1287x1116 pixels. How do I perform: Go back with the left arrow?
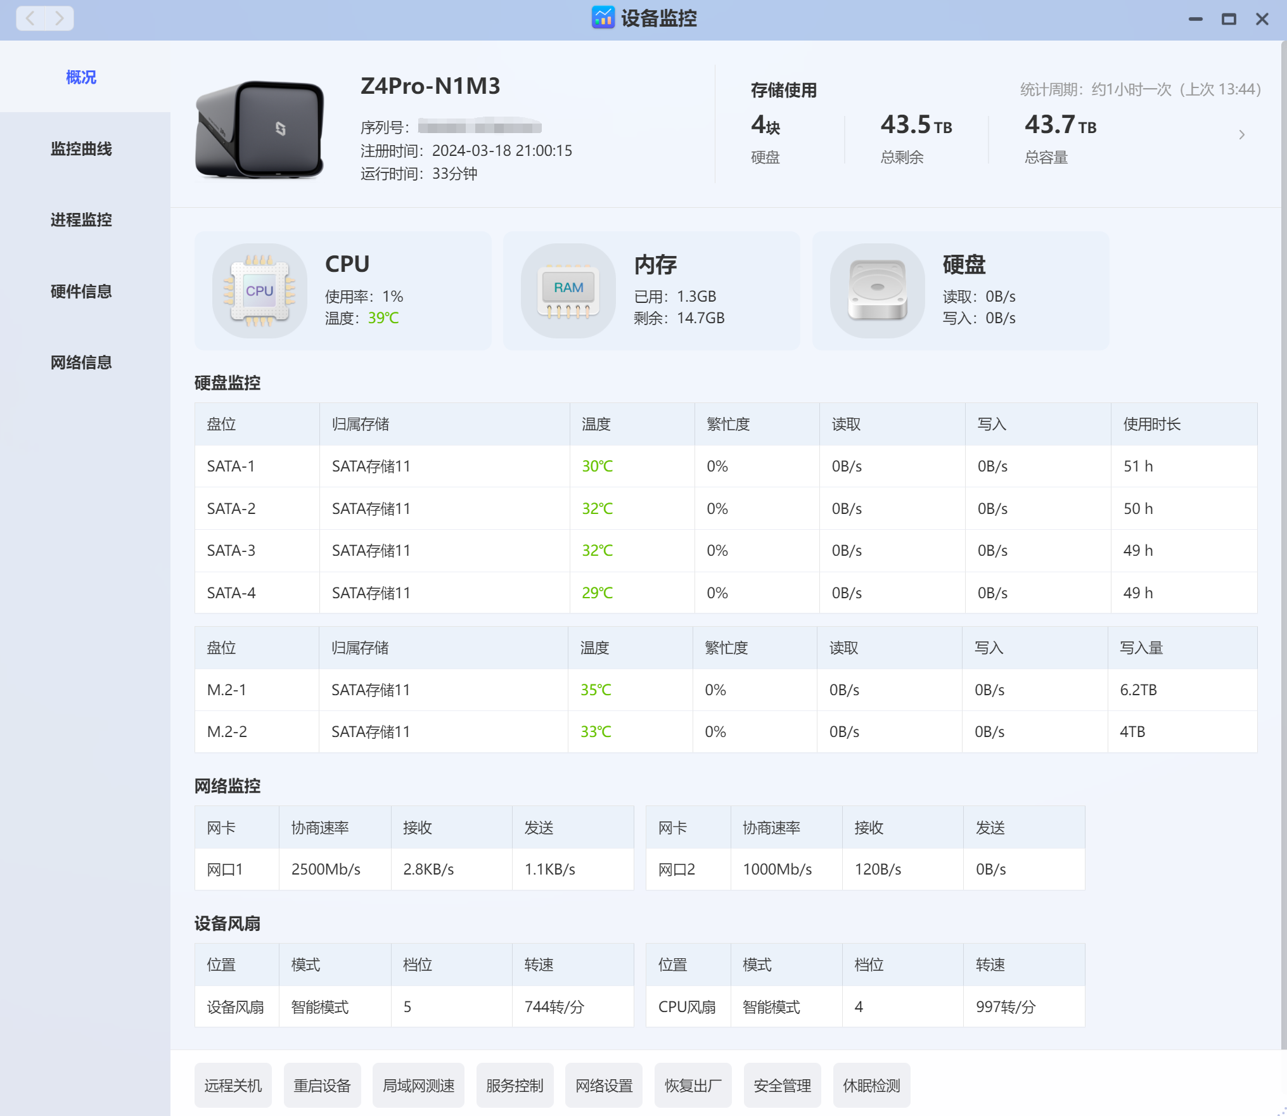[30, 18]
